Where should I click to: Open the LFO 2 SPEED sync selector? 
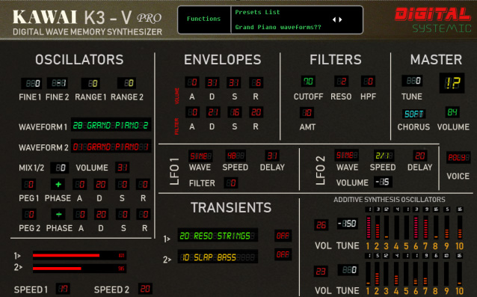tap(384, 156)
